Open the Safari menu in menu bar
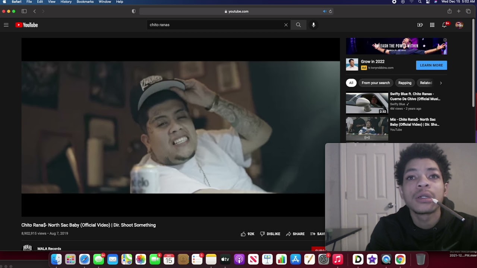 (16, 2)
